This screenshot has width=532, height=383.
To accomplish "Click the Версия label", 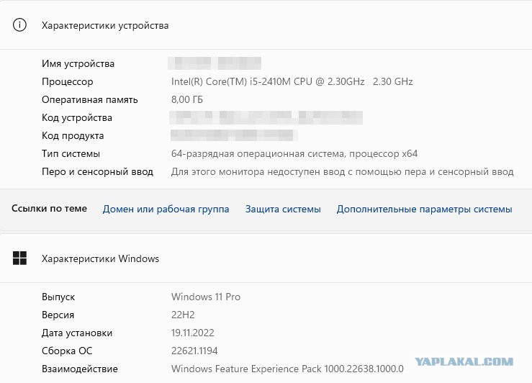I will point(58,315).
